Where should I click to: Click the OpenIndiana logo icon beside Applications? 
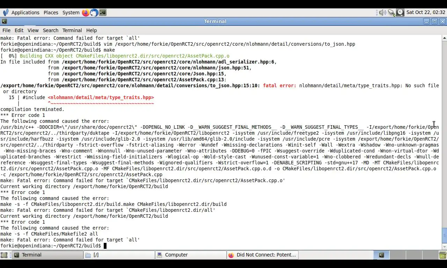click(6, 13)
